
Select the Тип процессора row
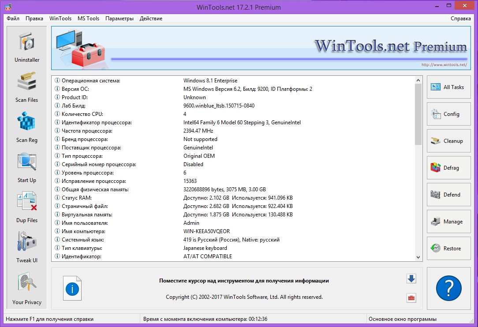point(233,156)
